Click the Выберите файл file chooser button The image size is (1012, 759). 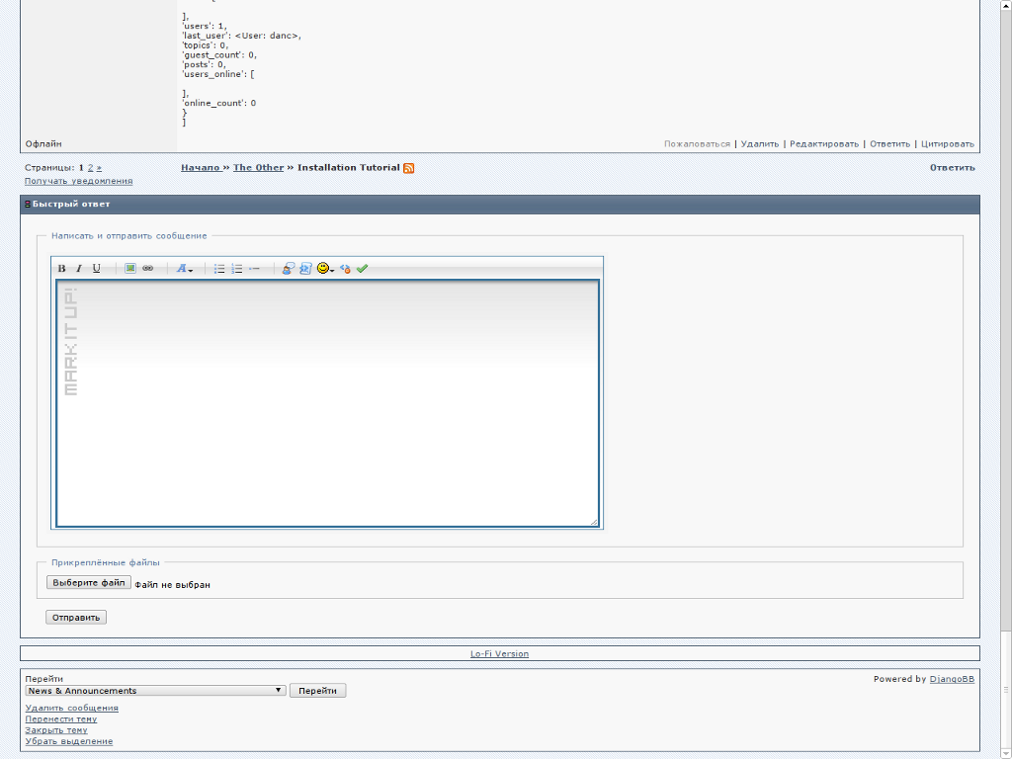click(x=89, y=583)
